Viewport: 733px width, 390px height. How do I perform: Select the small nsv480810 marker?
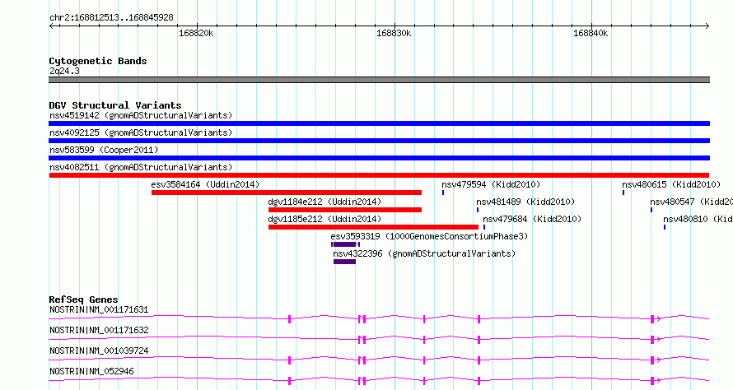[x=665, y=227]
